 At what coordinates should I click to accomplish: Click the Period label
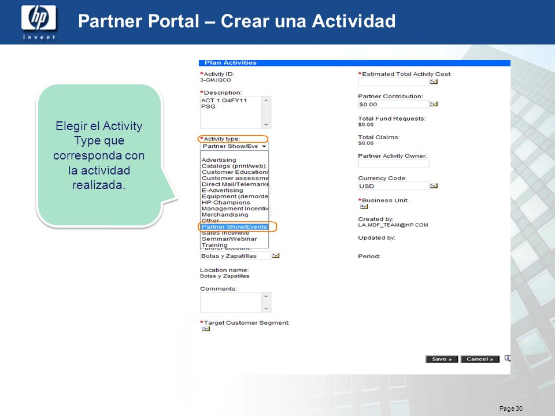click(x=369, y=256)
